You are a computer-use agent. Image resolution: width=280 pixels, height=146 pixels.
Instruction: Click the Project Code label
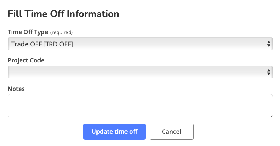pyautogui.click(x=26, y=60)
